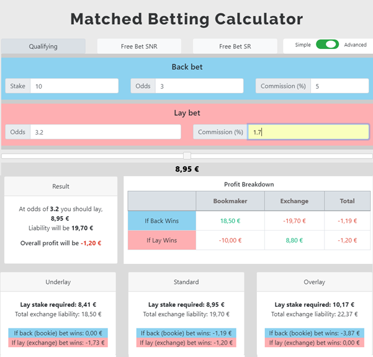Click the Result panel header

(x=61, y=186)
